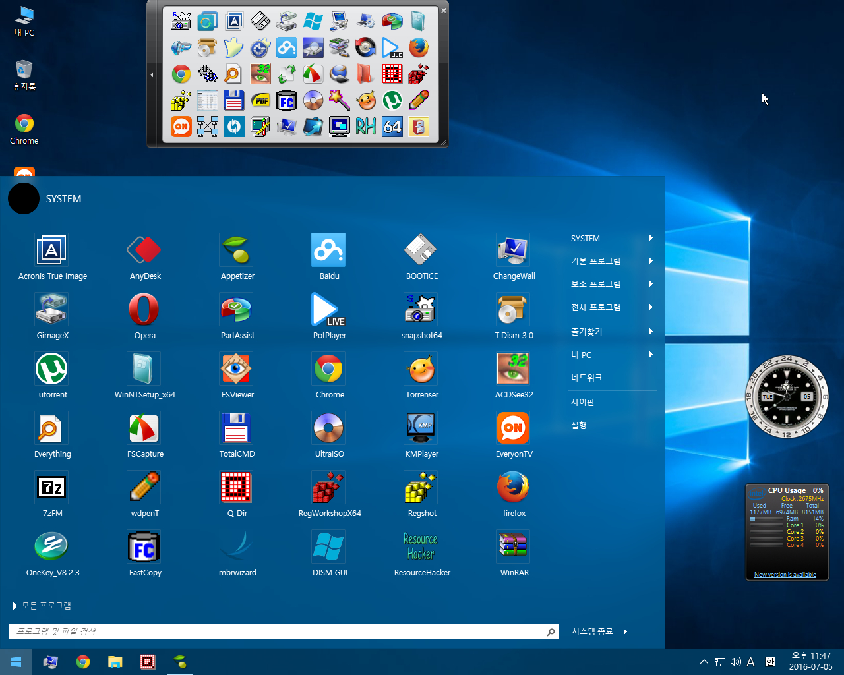
Task: Open KMPlayer in the start menu
Action: point(422,435)
